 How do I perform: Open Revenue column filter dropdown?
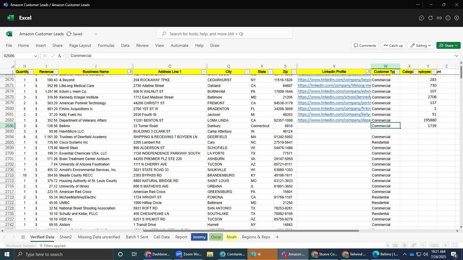tap(56, 72)
